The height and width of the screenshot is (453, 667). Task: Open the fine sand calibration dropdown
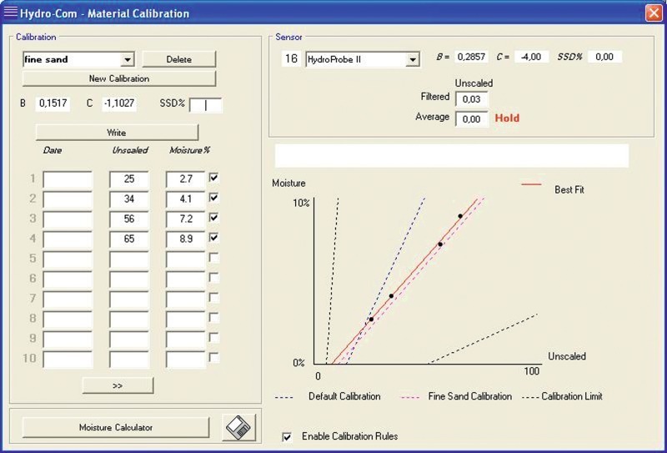click(128, 60)
